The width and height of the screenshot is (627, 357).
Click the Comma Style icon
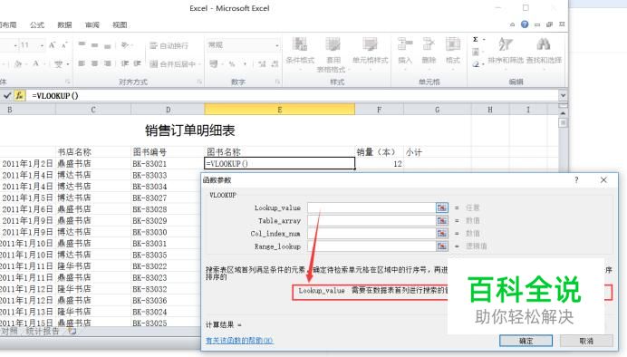point(245,64)
